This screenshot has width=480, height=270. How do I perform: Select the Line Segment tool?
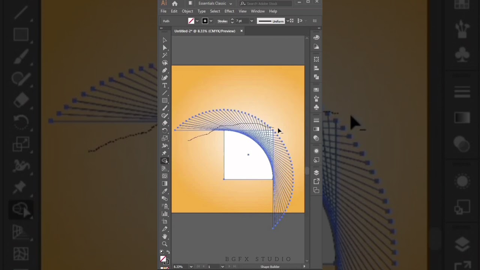[x=165, y=93]
